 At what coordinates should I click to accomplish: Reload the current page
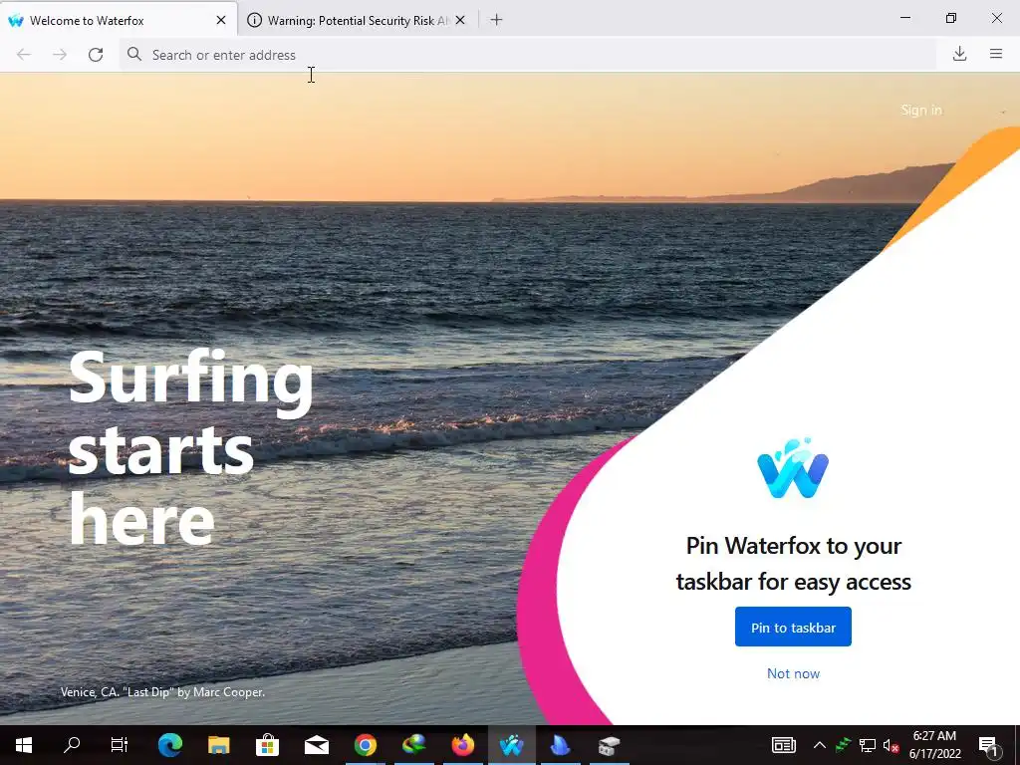click(96, 55)
